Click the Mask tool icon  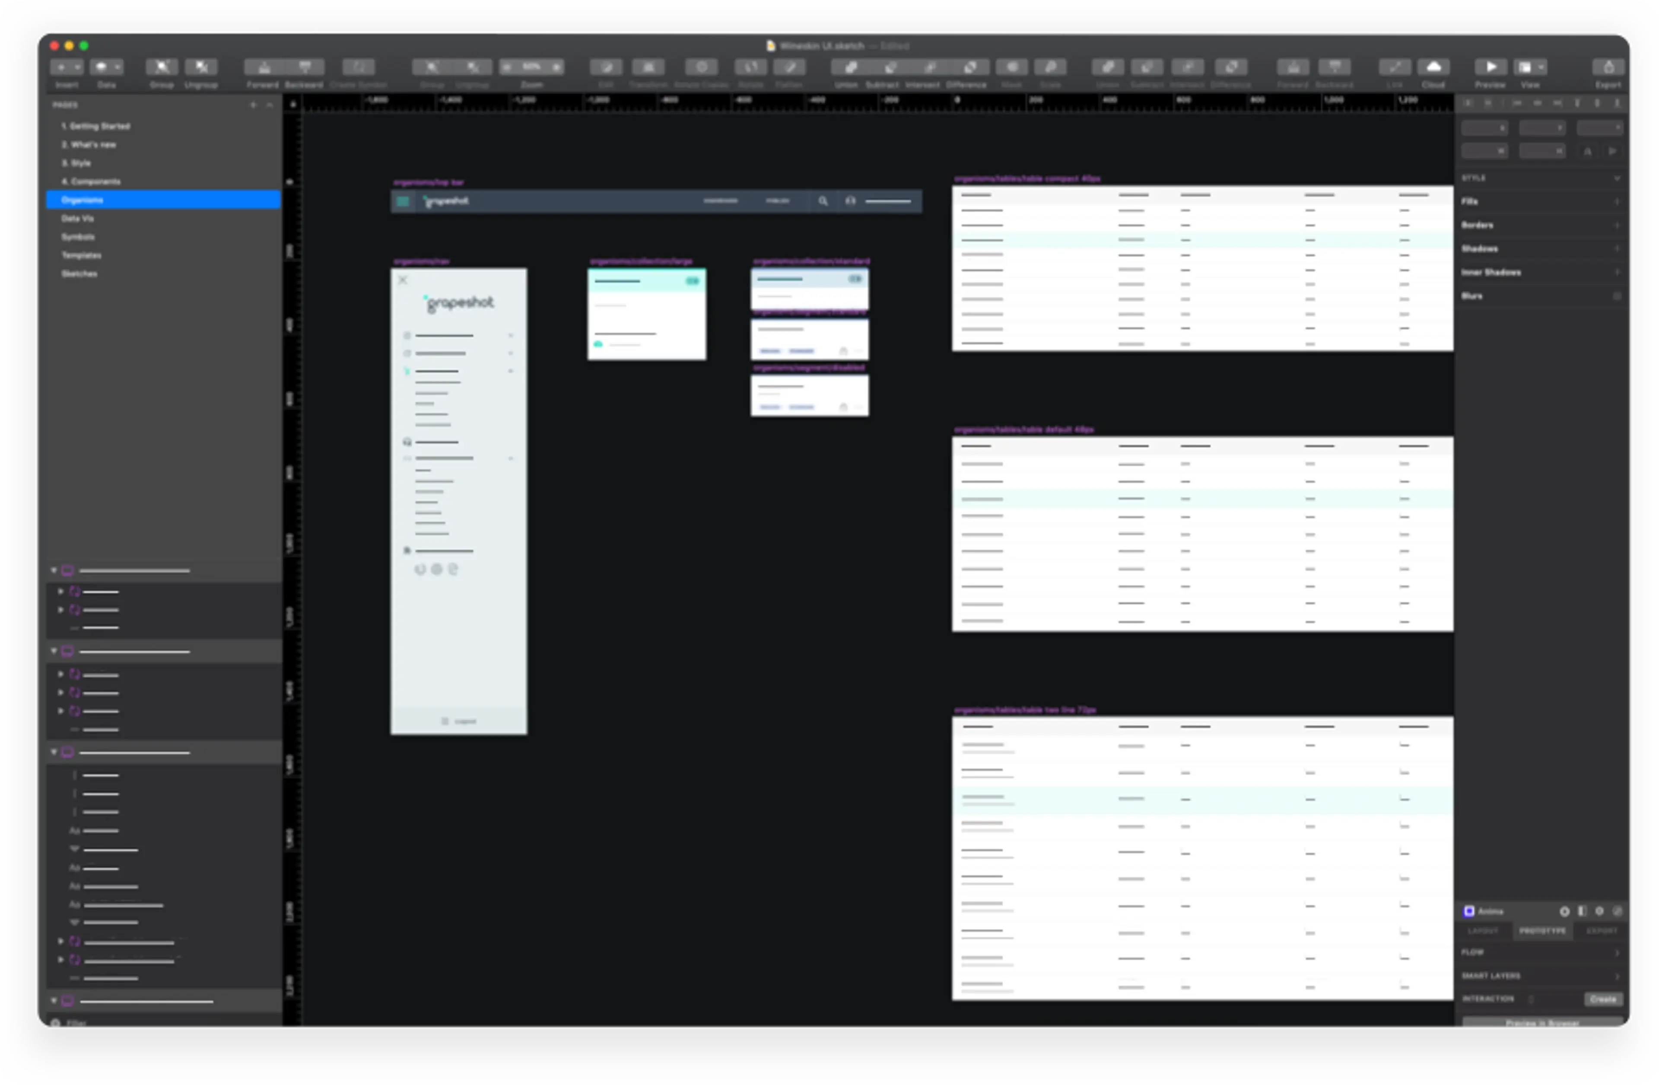(x=1011, y=67)
